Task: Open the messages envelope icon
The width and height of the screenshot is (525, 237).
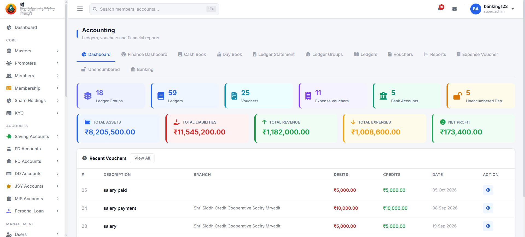Action: pos(454,9)
